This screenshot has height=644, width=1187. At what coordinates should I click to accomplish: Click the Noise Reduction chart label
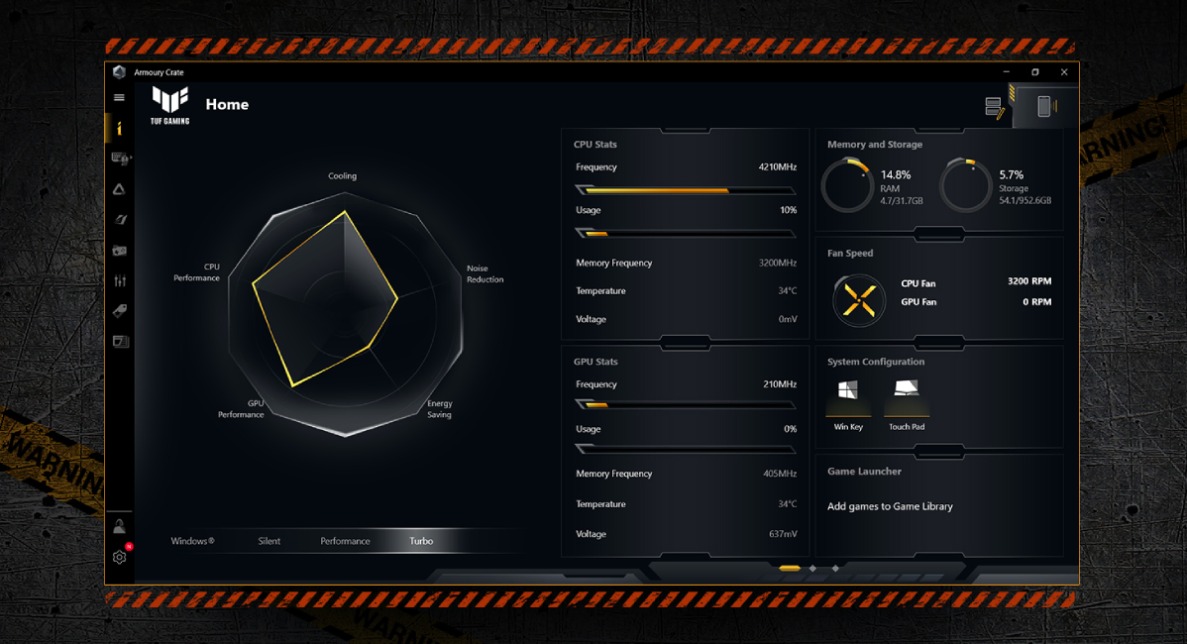click(x=485, y=273)
